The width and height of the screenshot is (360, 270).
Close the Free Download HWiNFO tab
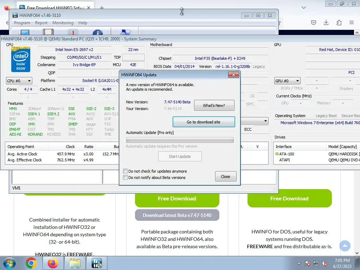(88, 8)
